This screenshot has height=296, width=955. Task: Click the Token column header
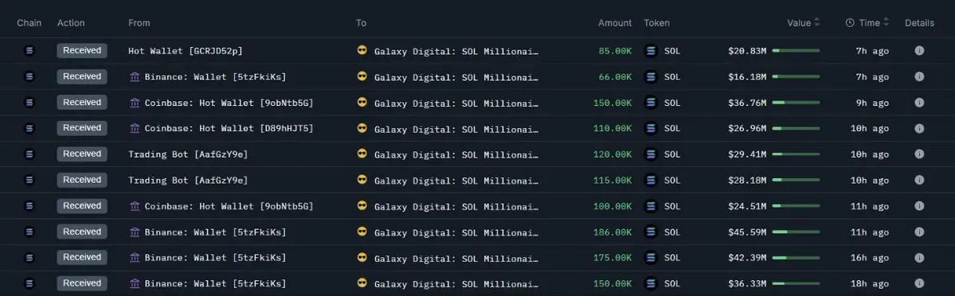point(656,23)
